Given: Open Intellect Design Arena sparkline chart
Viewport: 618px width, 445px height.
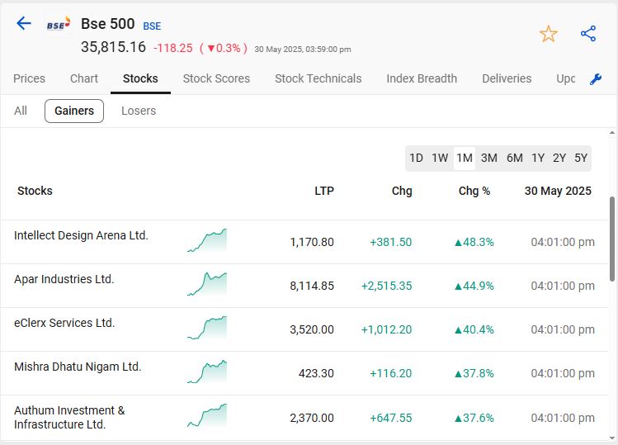Looking at the screenshot, I should (x=206, y=241).
